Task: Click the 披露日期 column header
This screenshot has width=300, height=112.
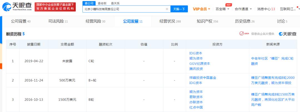Action: (x=34, y=44)
